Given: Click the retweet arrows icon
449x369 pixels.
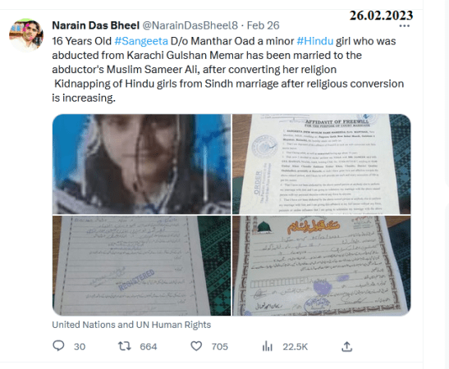Looking at the screenshot, I should coord(125,346).
